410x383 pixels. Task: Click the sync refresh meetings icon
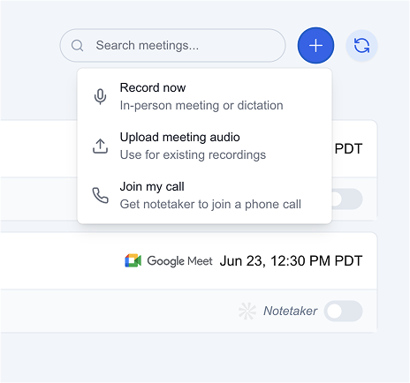pos(361,46)
